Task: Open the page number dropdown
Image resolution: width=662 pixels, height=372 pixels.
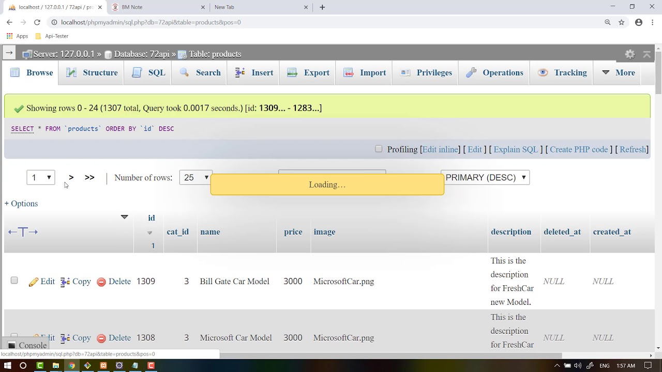Action: 41,177
